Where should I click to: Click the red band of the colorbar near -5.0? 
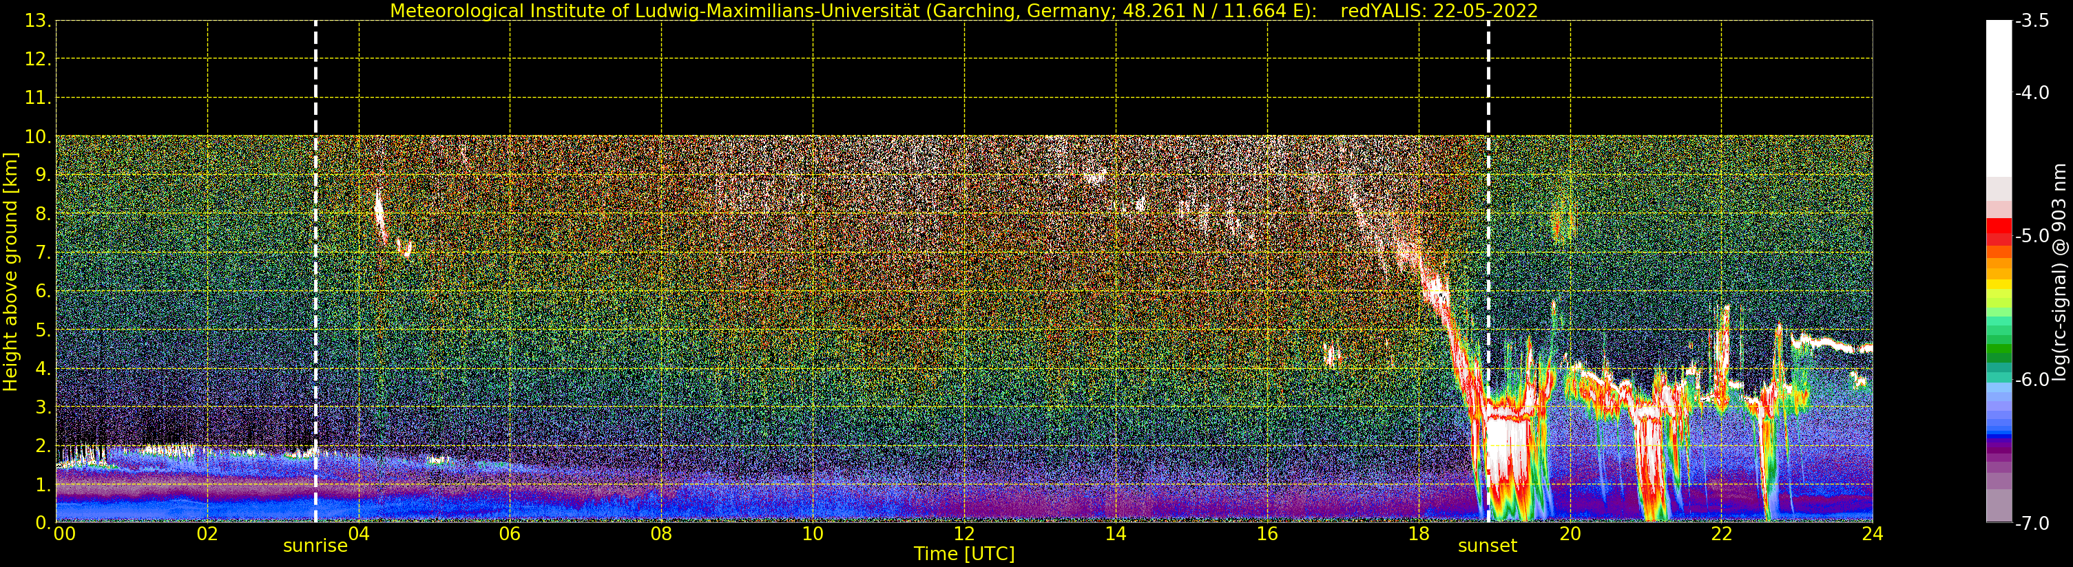[1999, 232]
